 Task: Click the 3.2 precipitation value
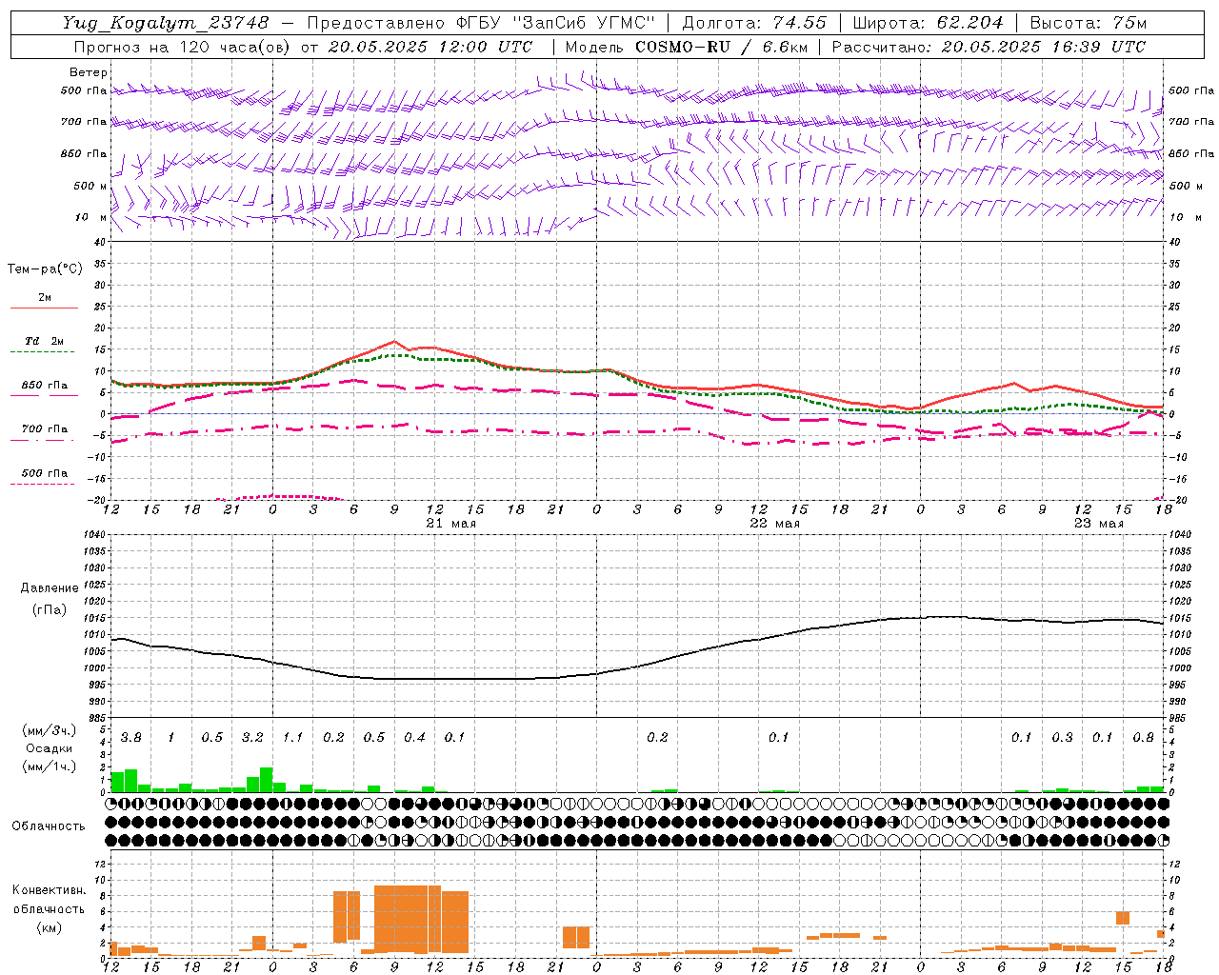[x=252, y=738]
